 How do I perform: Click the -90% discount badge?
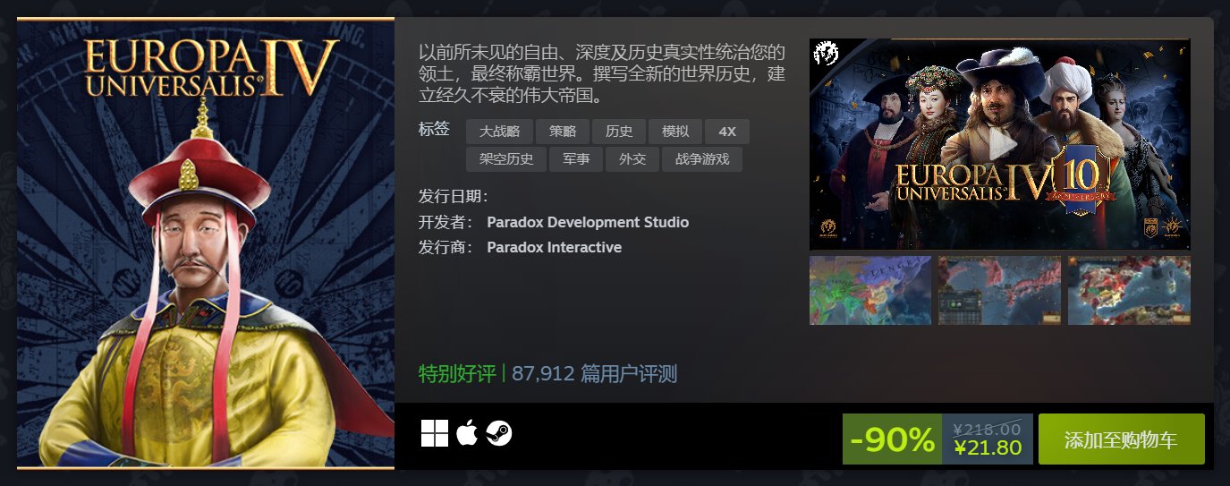(892, 439)
